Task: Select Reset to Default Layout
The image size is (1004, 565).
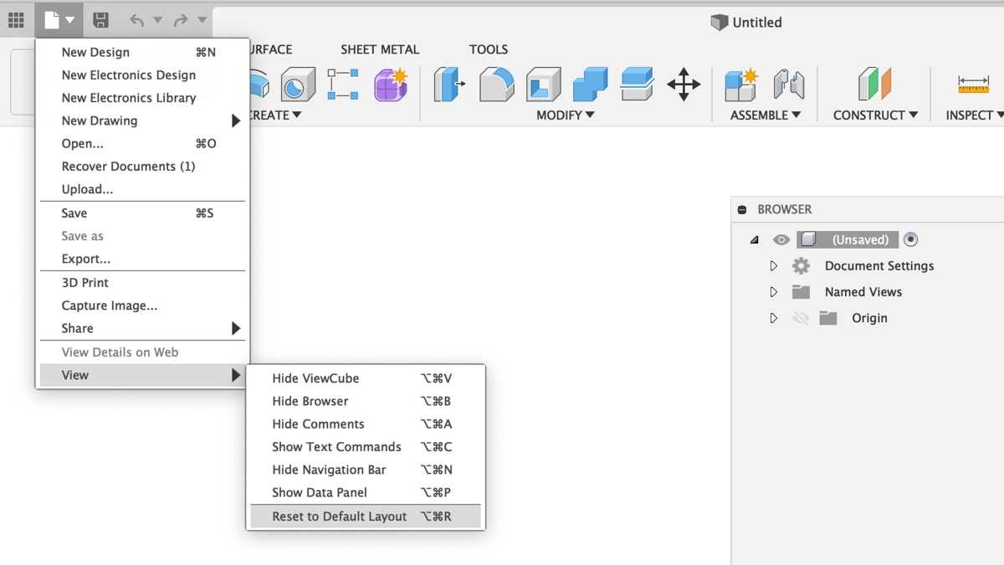Action: [366, 516]
